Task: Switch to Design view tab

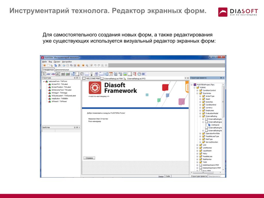Action: pos(161,176)
